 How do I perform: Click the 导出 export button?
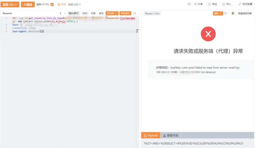(x=212, y=4)
